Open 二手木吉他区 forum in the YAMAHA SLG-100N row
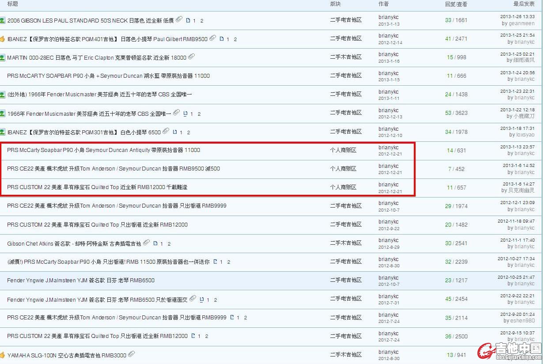 [346, 355]
